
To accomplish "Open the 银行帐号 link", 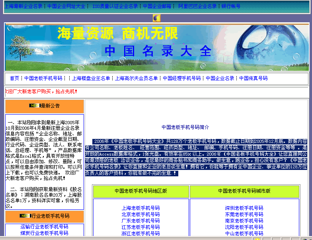I will [x=231, y=6].
